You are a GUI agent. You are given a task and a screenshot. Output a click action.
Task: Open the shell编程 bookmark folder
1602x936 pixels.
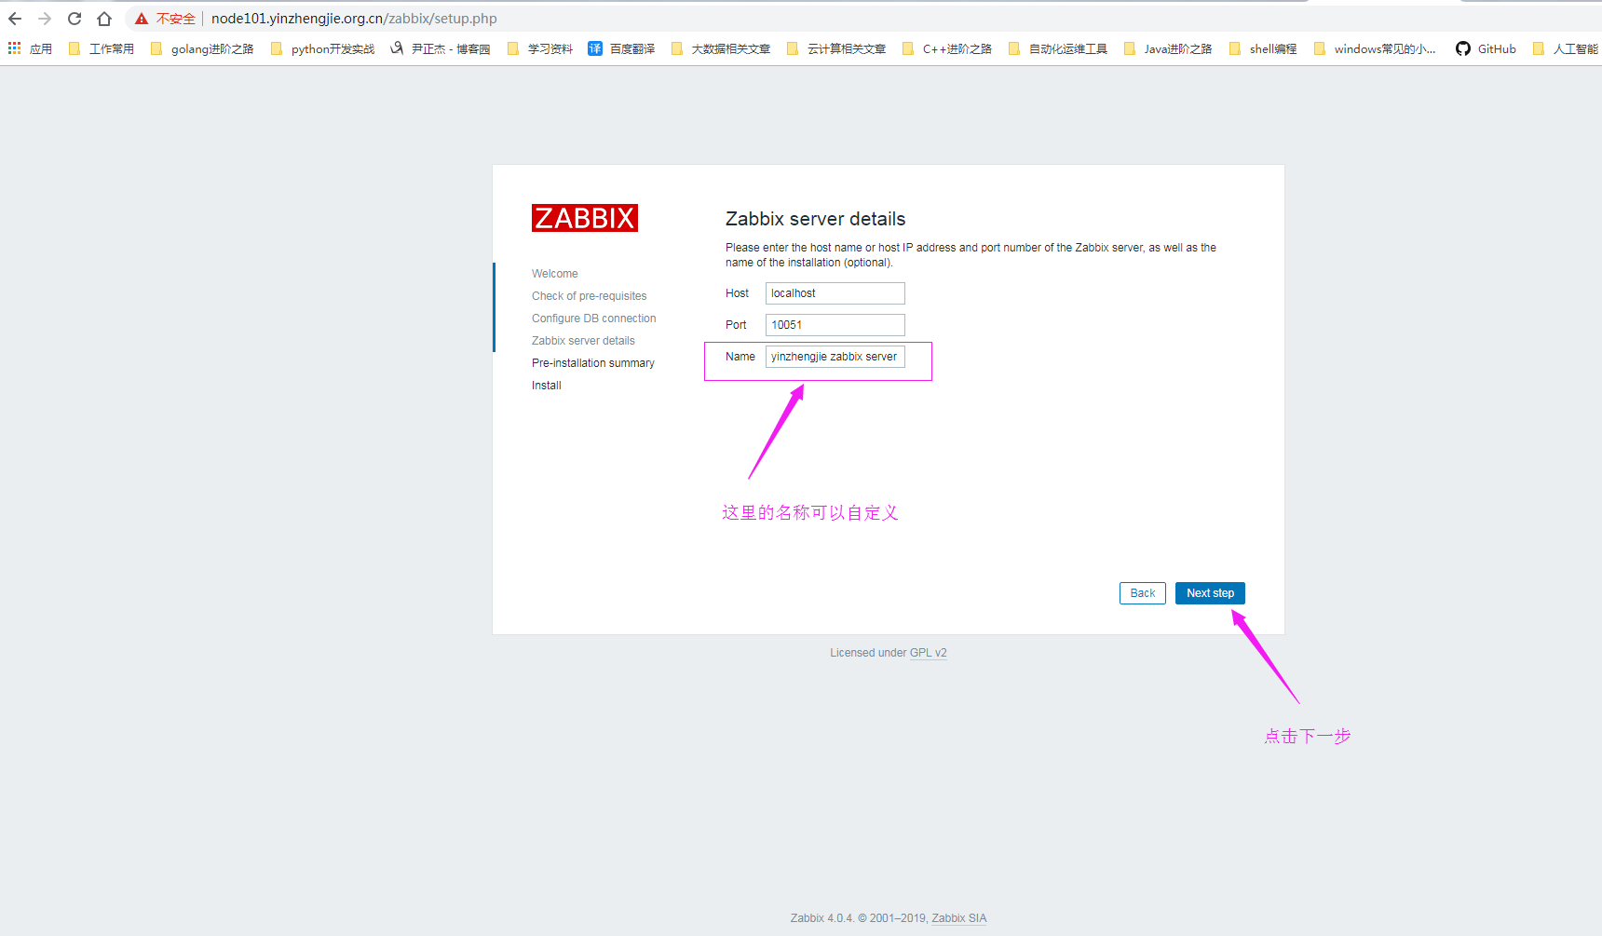[1263, 48]
